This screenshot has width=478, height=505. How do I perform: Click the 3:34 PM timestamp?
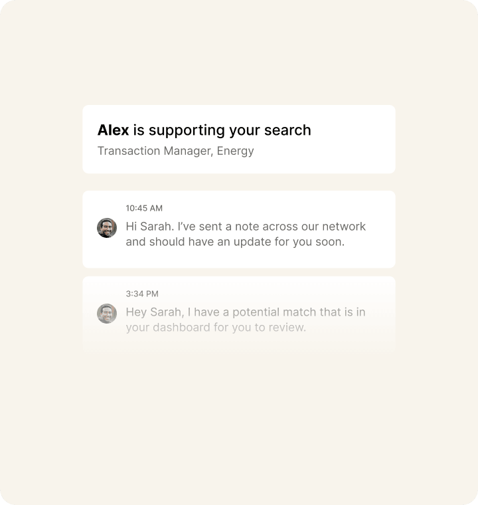(x=142, y=294)
